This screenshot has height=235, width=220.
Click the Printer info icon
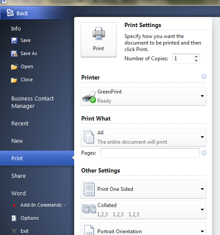[204, 77]
